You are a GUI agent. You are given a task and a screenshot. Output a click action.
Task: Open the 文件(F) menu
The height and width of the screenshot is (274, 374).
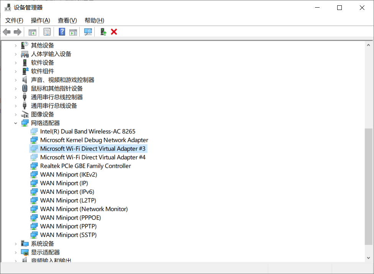[14, 21]
